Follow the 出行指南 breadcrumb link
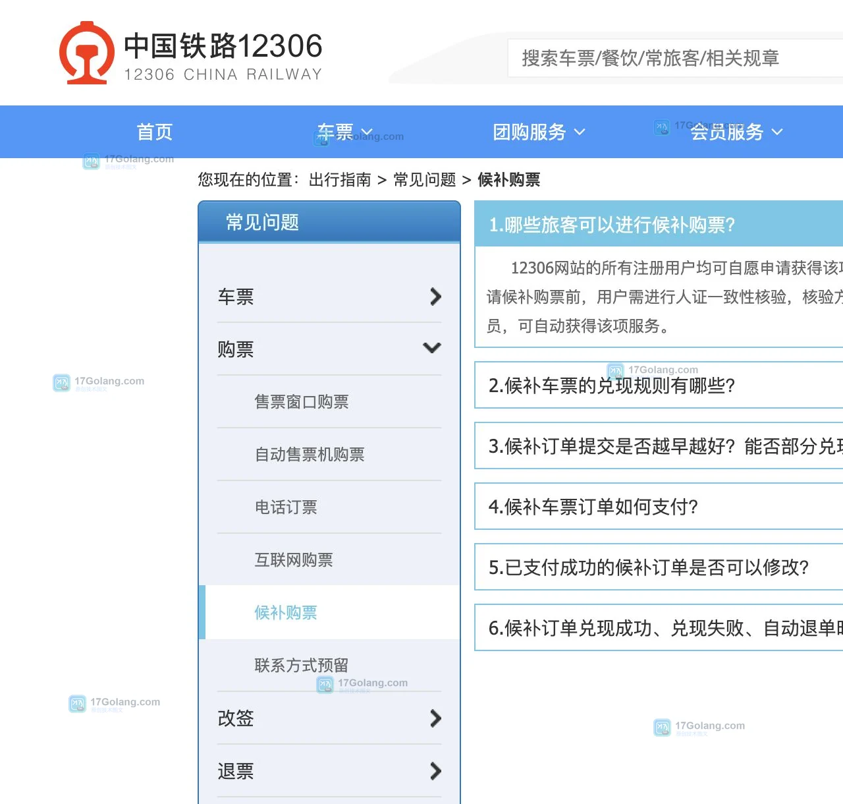The image size is (843, 804). [340, 179]
